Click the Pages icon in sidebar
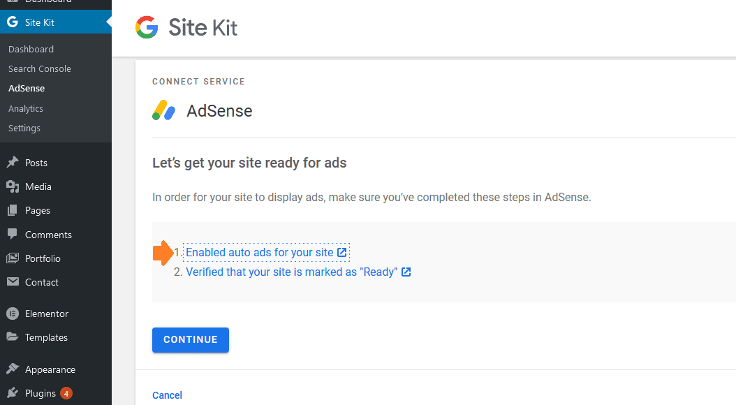The height and width of the screenshot is (405, 736). click(x=13, y=210)
